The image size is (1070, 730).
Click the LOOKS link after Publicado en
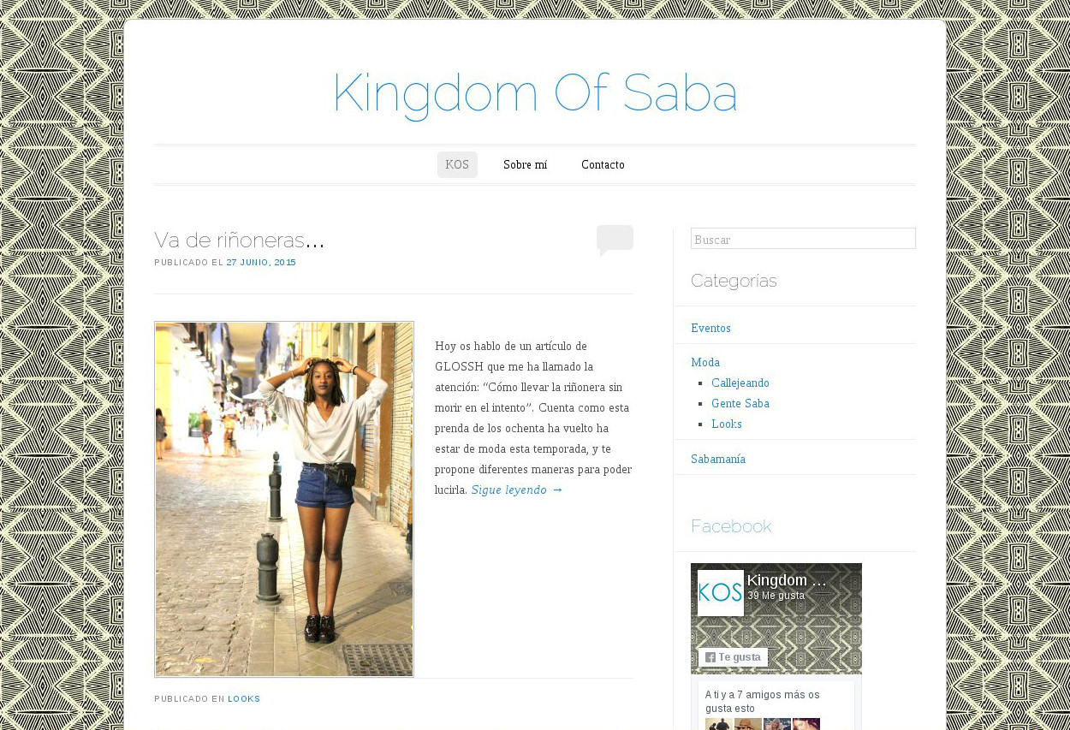click(x=244, y=699)
